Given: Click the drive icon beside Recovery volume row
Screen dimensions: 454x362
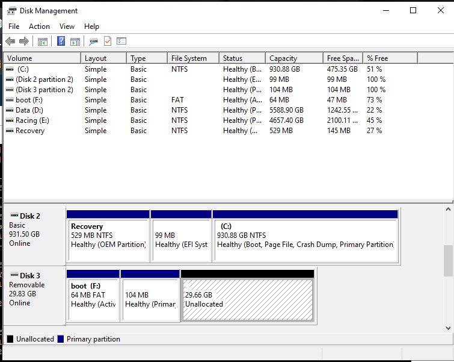Looking at the screenshot, I should tap(10, 131).
